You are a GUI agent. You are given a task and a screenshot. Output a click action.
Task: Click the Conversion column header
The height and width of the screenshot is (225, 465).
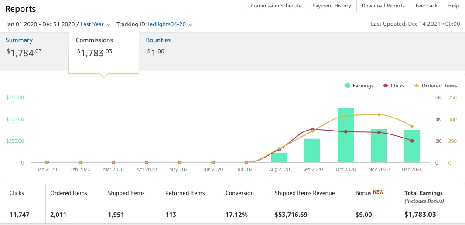239,193
